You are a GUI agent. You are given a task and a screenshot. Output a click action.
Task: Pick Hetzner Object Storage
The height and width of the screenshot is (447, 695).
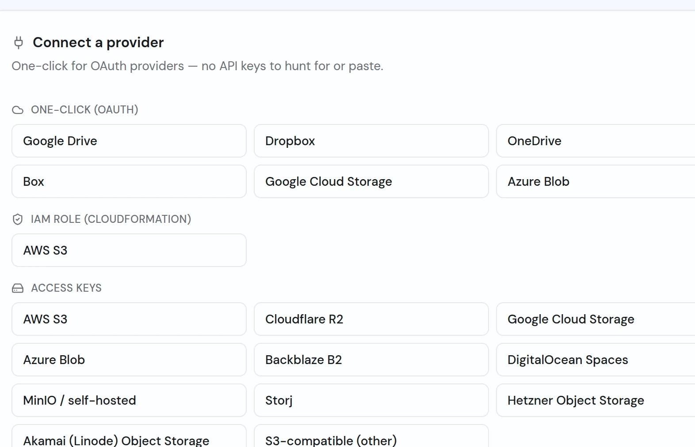[x=596, y=400]
